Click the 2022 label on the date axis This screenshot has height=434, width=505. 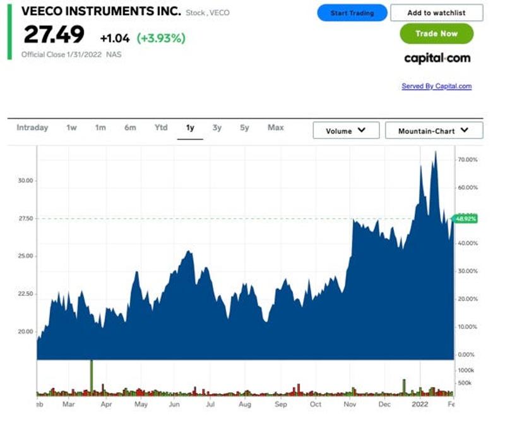click(x=420, y=404)
